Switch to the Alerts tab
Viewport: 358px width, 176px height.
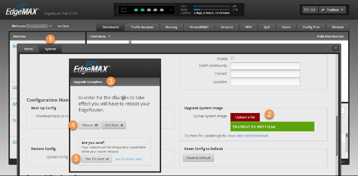[x=28, y=49]
